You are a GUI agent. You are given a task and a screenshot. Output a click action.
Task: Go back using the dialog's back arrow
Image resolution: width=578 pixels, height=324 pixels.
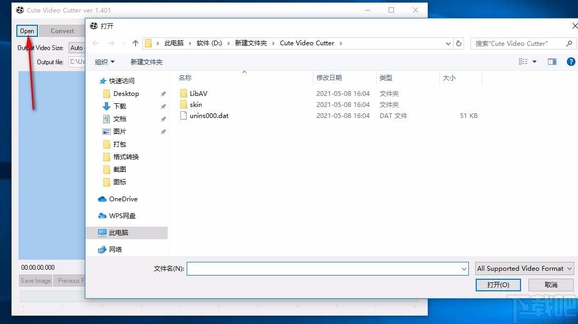[x=95, y=43]
